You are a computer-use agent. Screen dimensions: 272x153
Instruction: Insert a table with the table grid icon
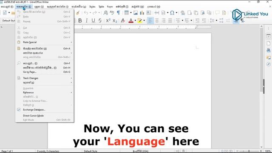point(127,13)
